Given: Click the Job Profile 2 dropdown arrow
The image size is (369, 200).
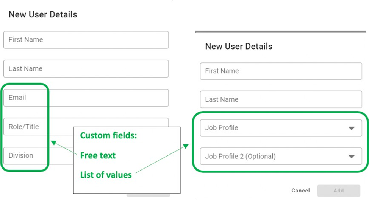Looking at the screenshot, I should [351, 156].
